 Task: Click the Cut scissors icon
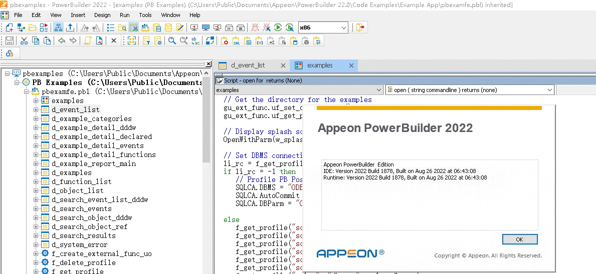click(24, 40)
